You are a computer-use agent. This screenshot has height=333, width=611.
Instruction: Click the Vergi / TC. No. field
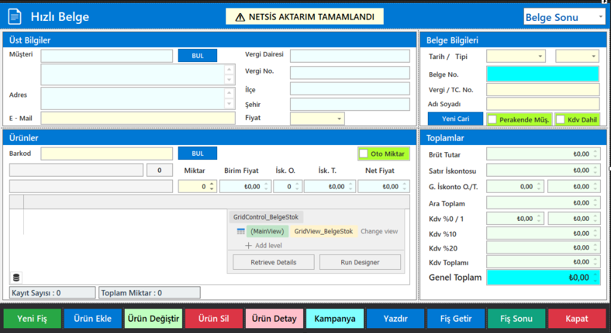click(x=543, y=90)
